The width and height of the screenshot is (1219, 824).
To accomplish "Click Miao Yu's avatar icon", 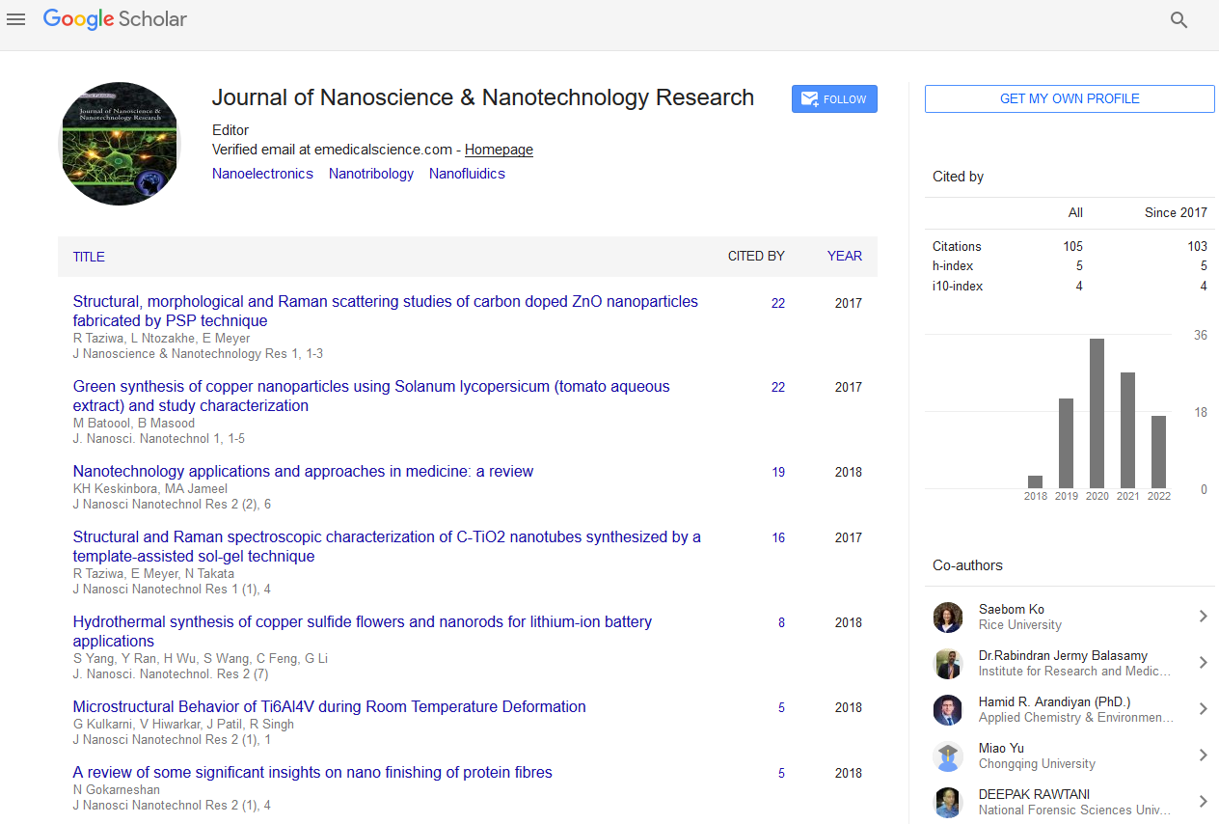I will click(948, 755).
